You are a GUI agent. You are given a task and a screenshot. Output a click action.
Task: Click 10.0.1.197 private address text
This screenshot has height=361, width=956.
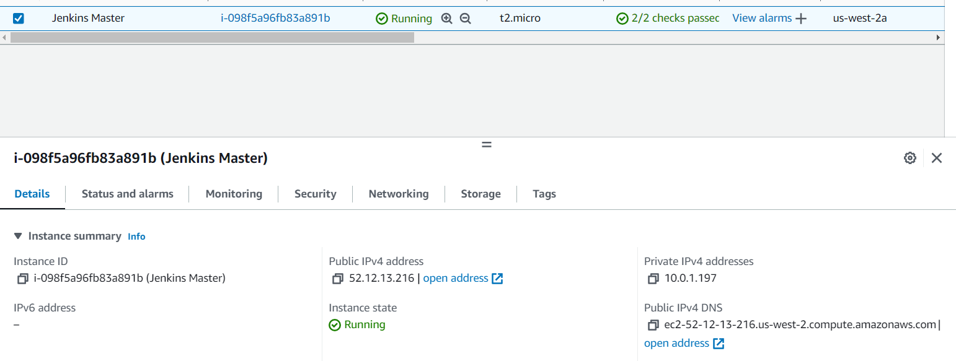[x=691, y=278]
